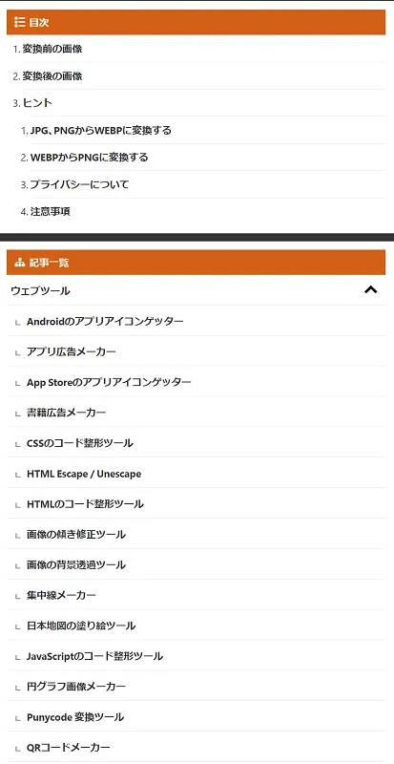
Task: Click the list icon beside 目次 header
Action: pyautogui.click(x=19, y=22)
